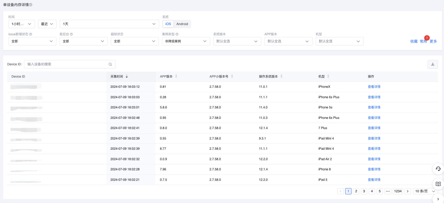Click OS version value 11.0.3

(x=263, y=118)
